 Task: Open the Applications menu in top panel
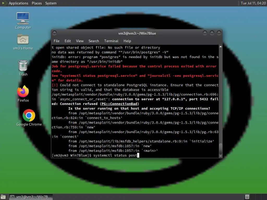click(x=19, y=3)
